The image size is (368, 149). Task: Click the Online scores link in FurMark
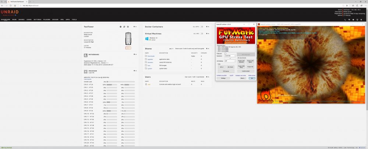point(252,75)
